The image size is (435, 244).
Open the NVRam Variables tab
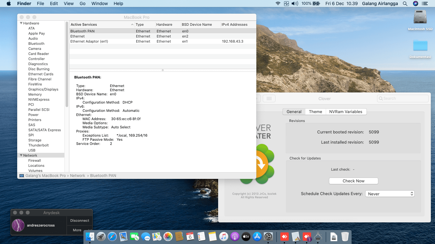click(x=346, y=112)
